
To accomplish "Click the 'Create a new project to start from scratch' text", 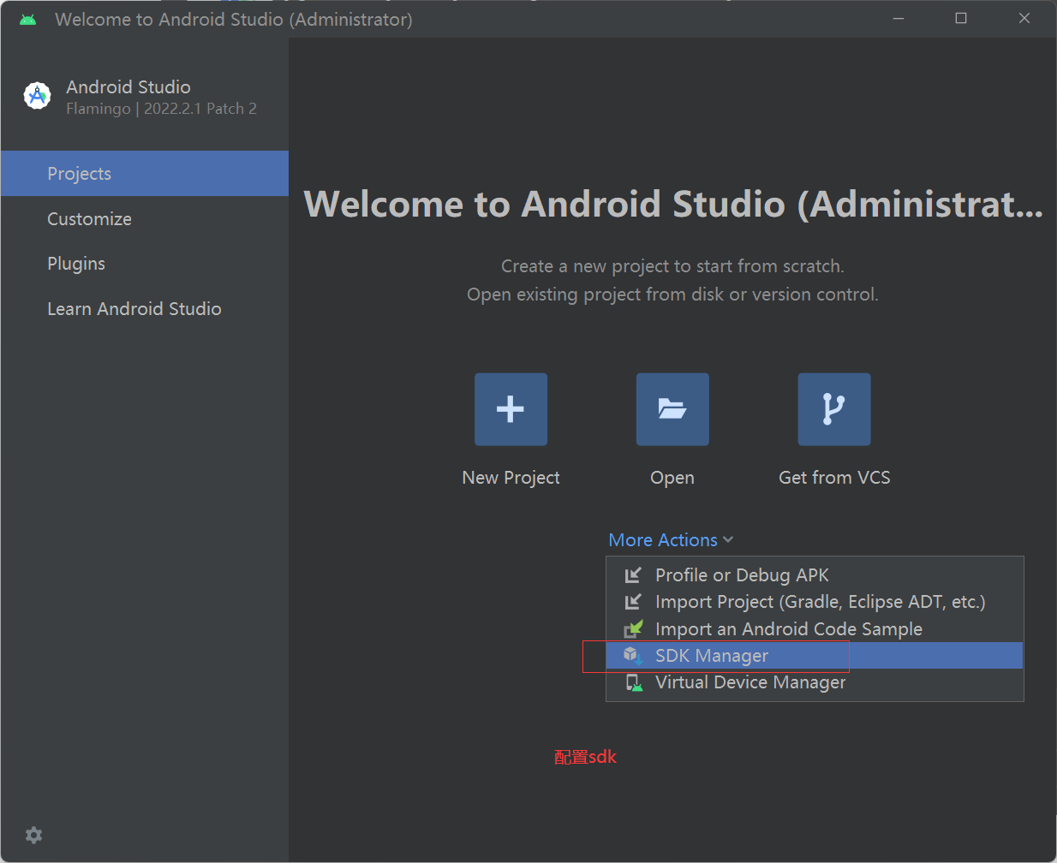I will coord(672,266).
